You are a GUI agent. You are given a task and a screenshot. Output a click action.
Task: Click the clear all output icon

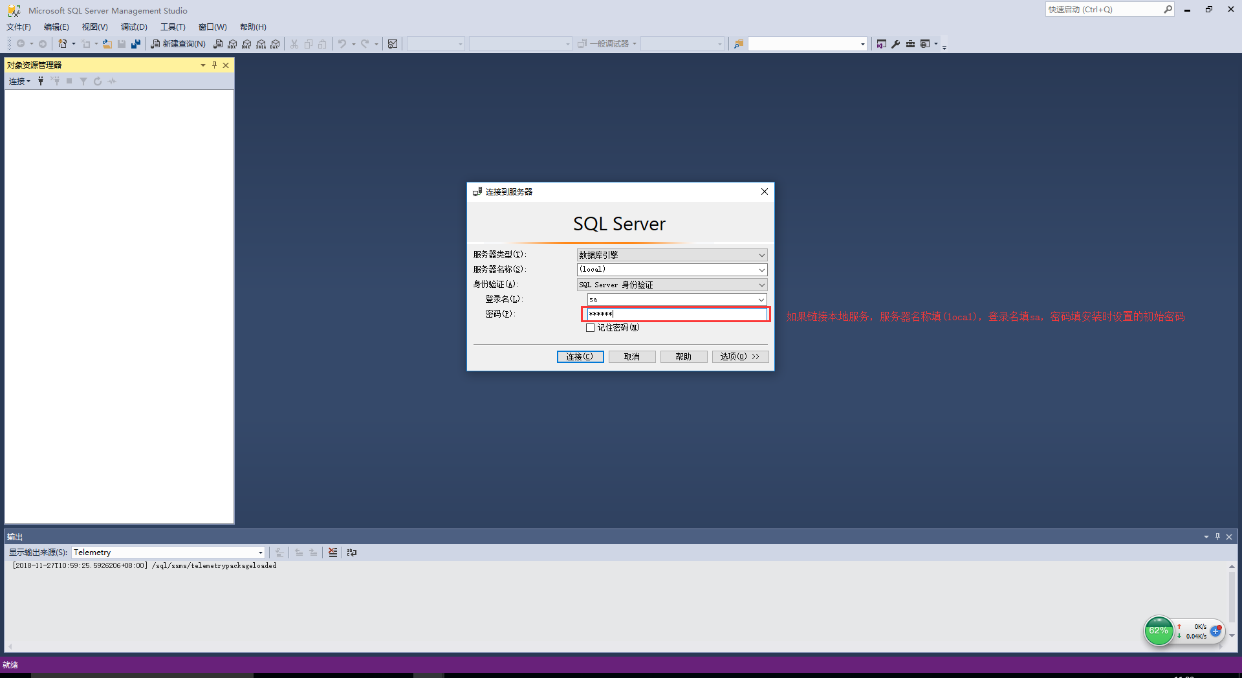click(x=332, y=552)
